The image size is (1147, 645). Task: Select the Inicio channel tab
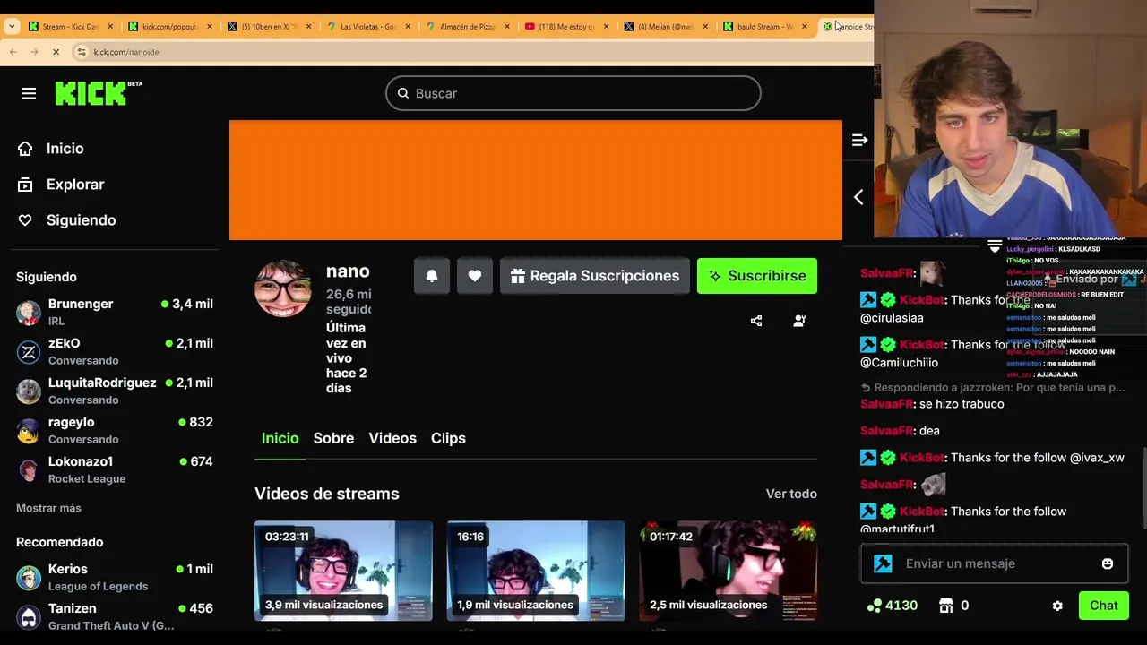280,438
